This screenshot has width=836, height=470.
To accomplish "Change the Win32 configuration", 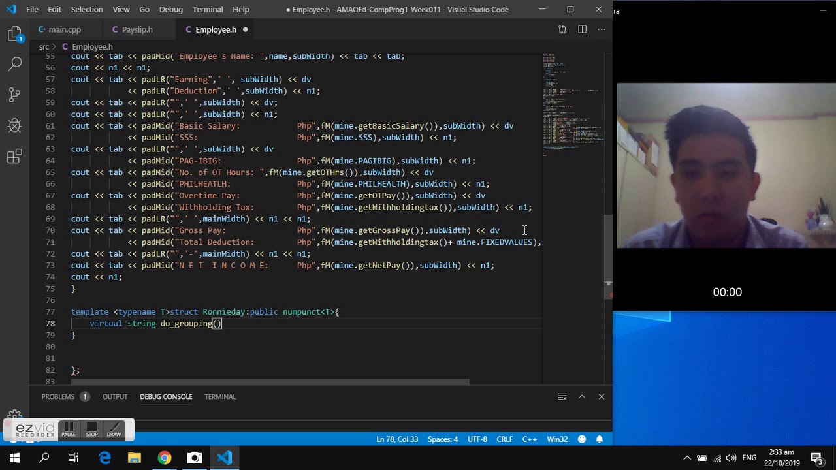I will tap(557, 439).
